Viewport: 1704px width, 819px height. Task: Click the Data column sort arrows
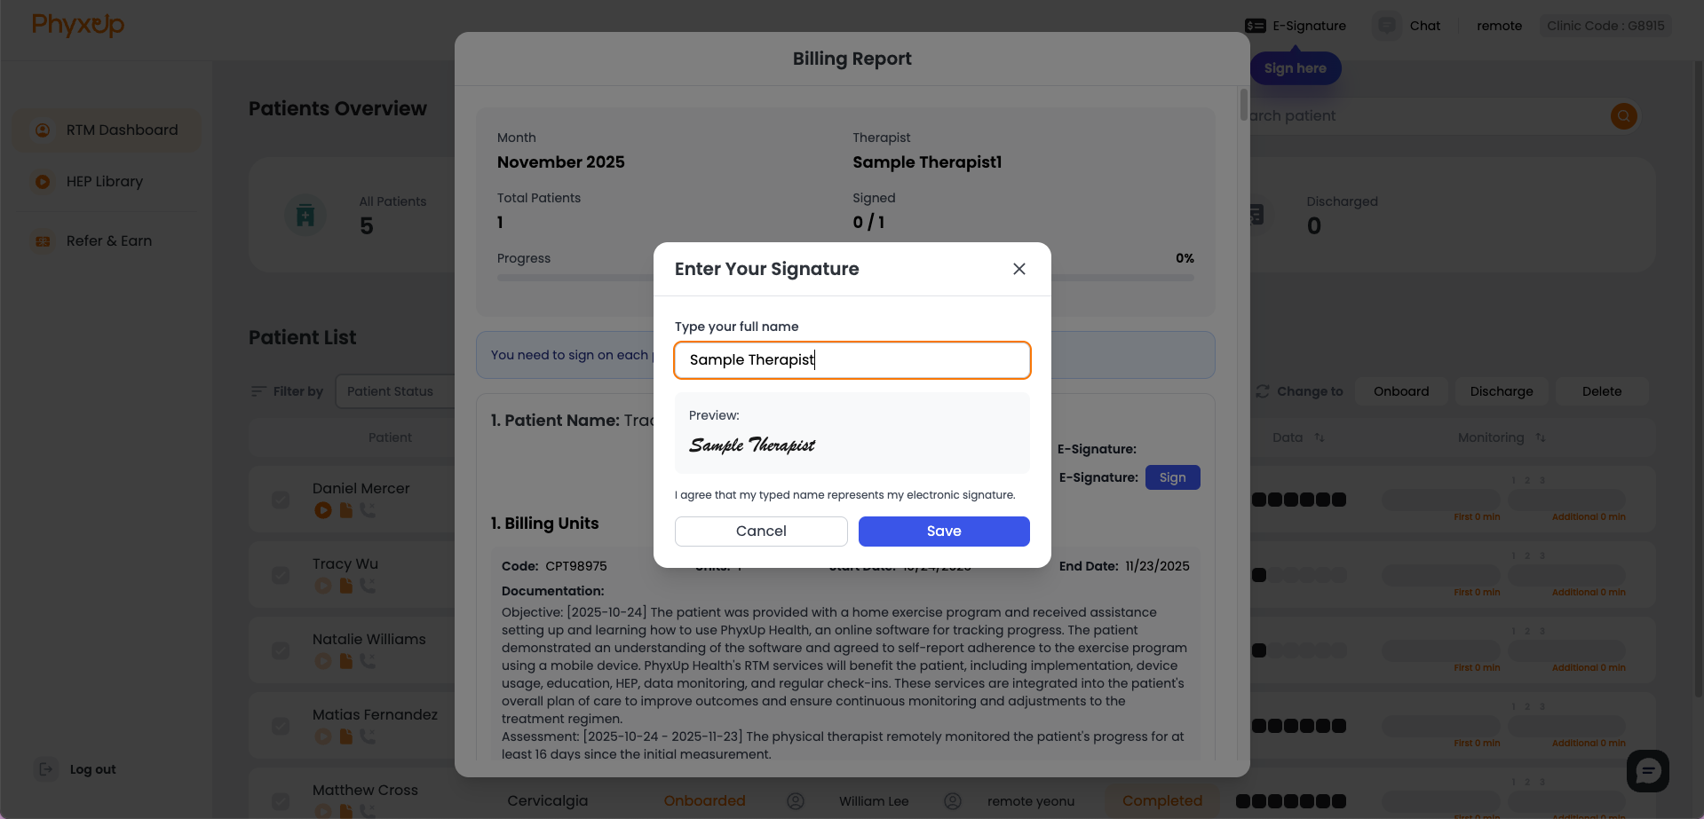coord(1320,437)
